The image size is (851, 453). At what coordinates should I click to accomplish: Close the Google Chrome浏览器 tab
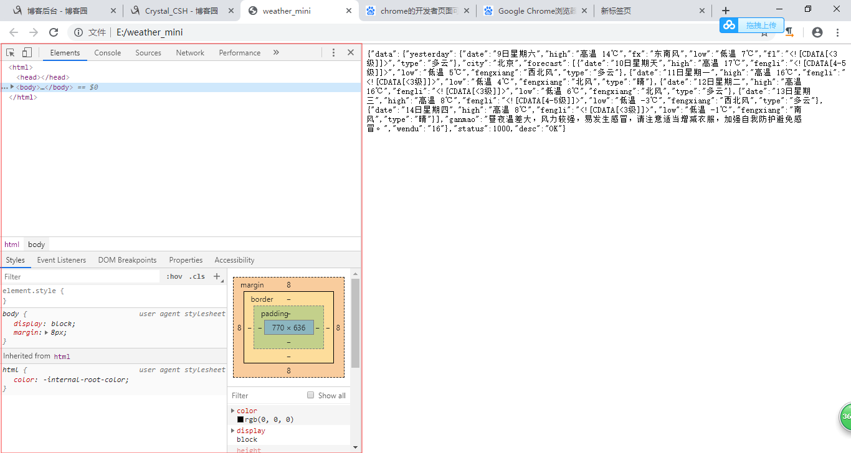(x=584, y=11)
